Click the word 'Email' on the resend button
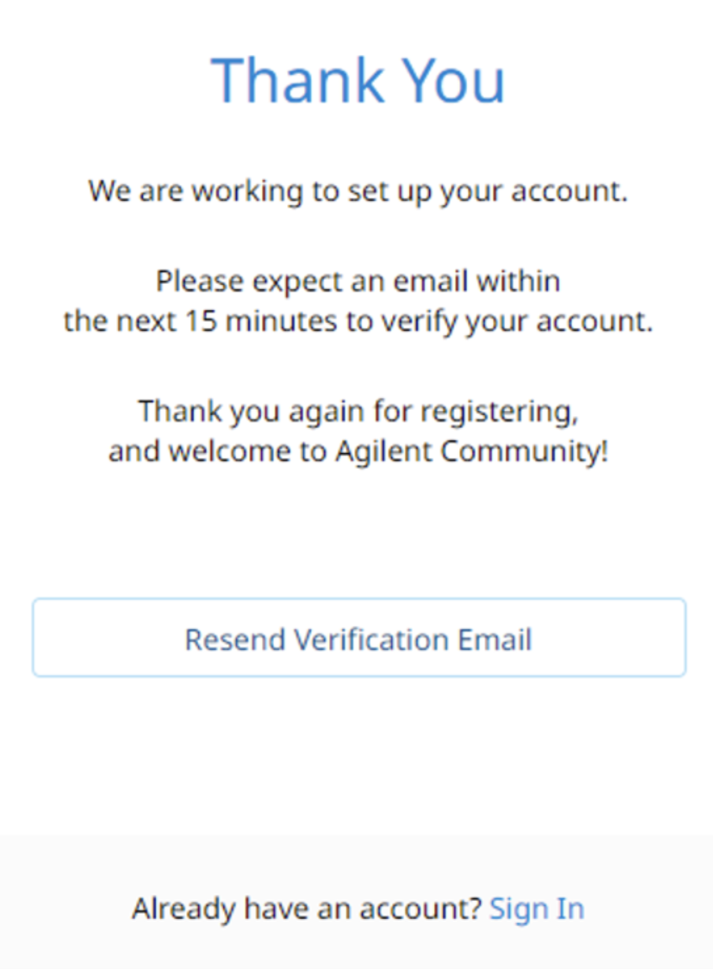The height and width of the screenshot is (969, 713). (496, 639)
